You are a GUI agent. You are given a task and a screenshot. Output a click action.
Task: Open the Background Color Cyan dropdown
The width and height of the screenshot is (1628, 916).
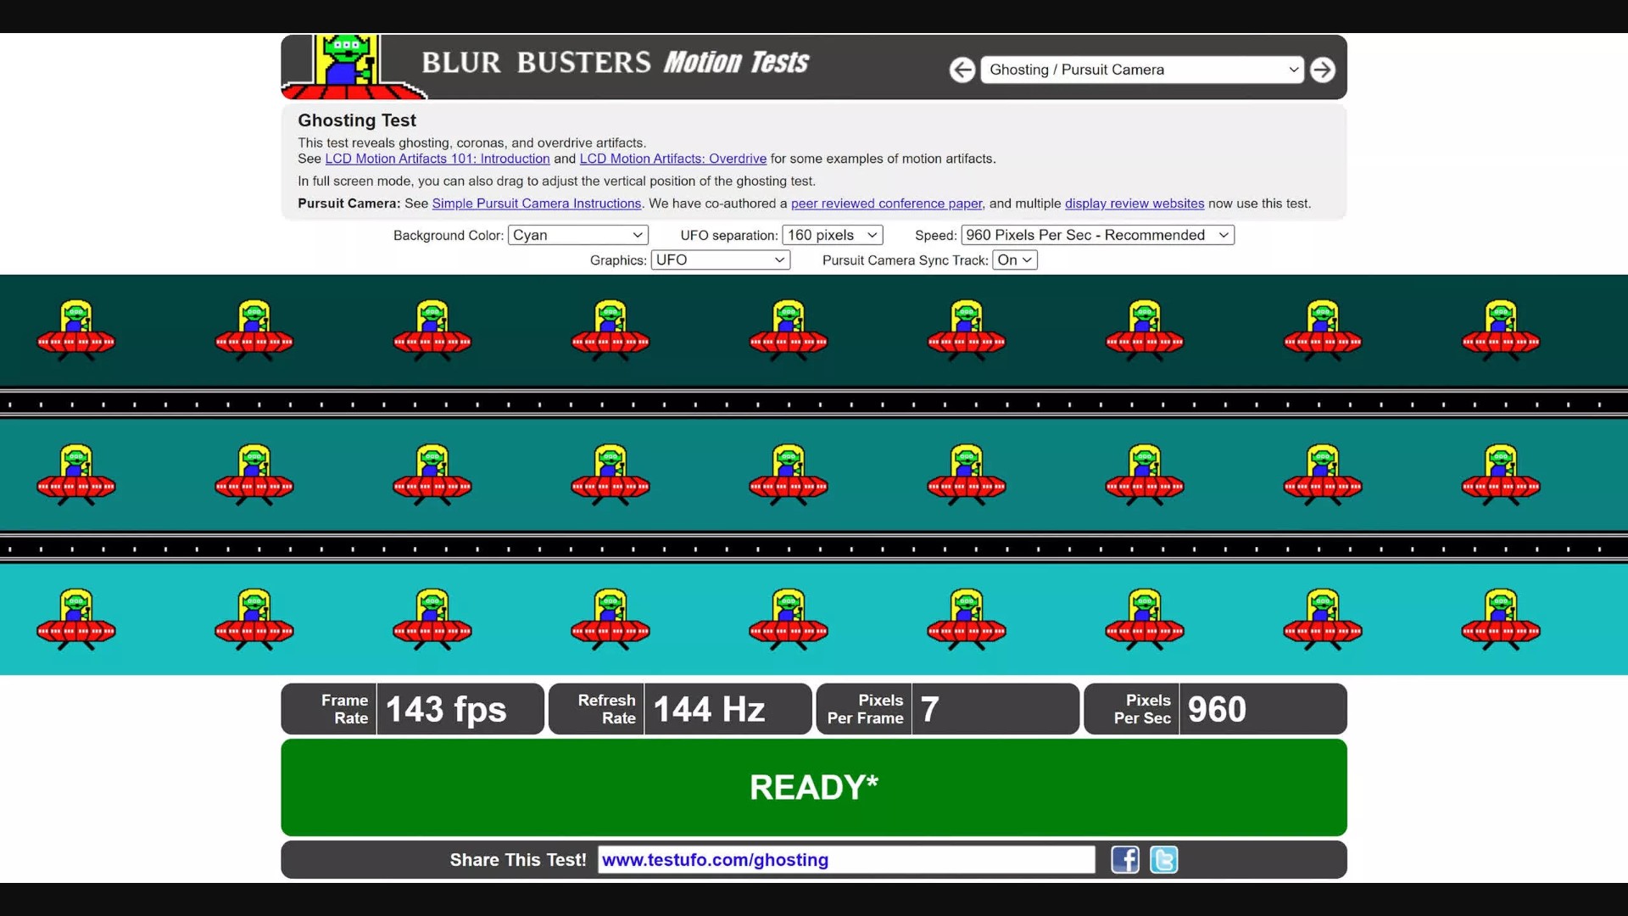pos(577,235)
